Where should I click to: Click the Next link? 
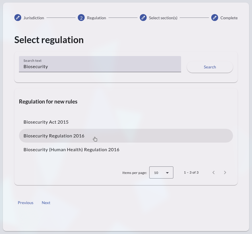[x=46, y=203]
